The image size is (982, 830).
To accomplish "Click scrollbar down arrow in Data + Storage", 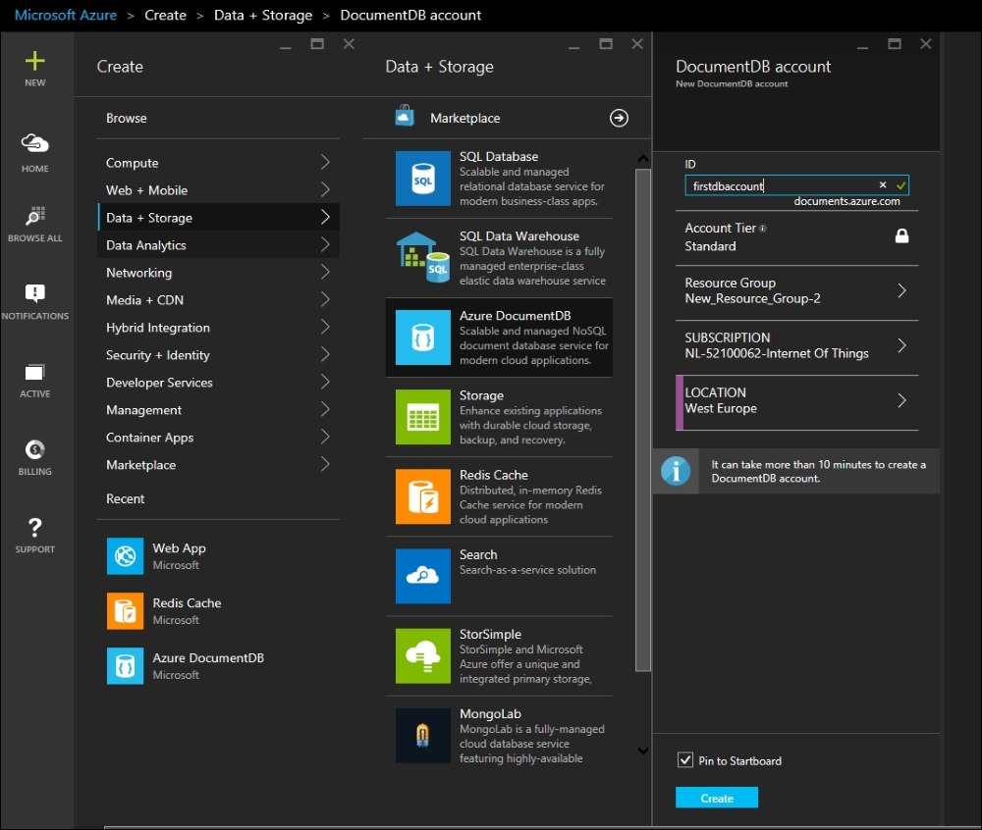I will coord(643,750).
